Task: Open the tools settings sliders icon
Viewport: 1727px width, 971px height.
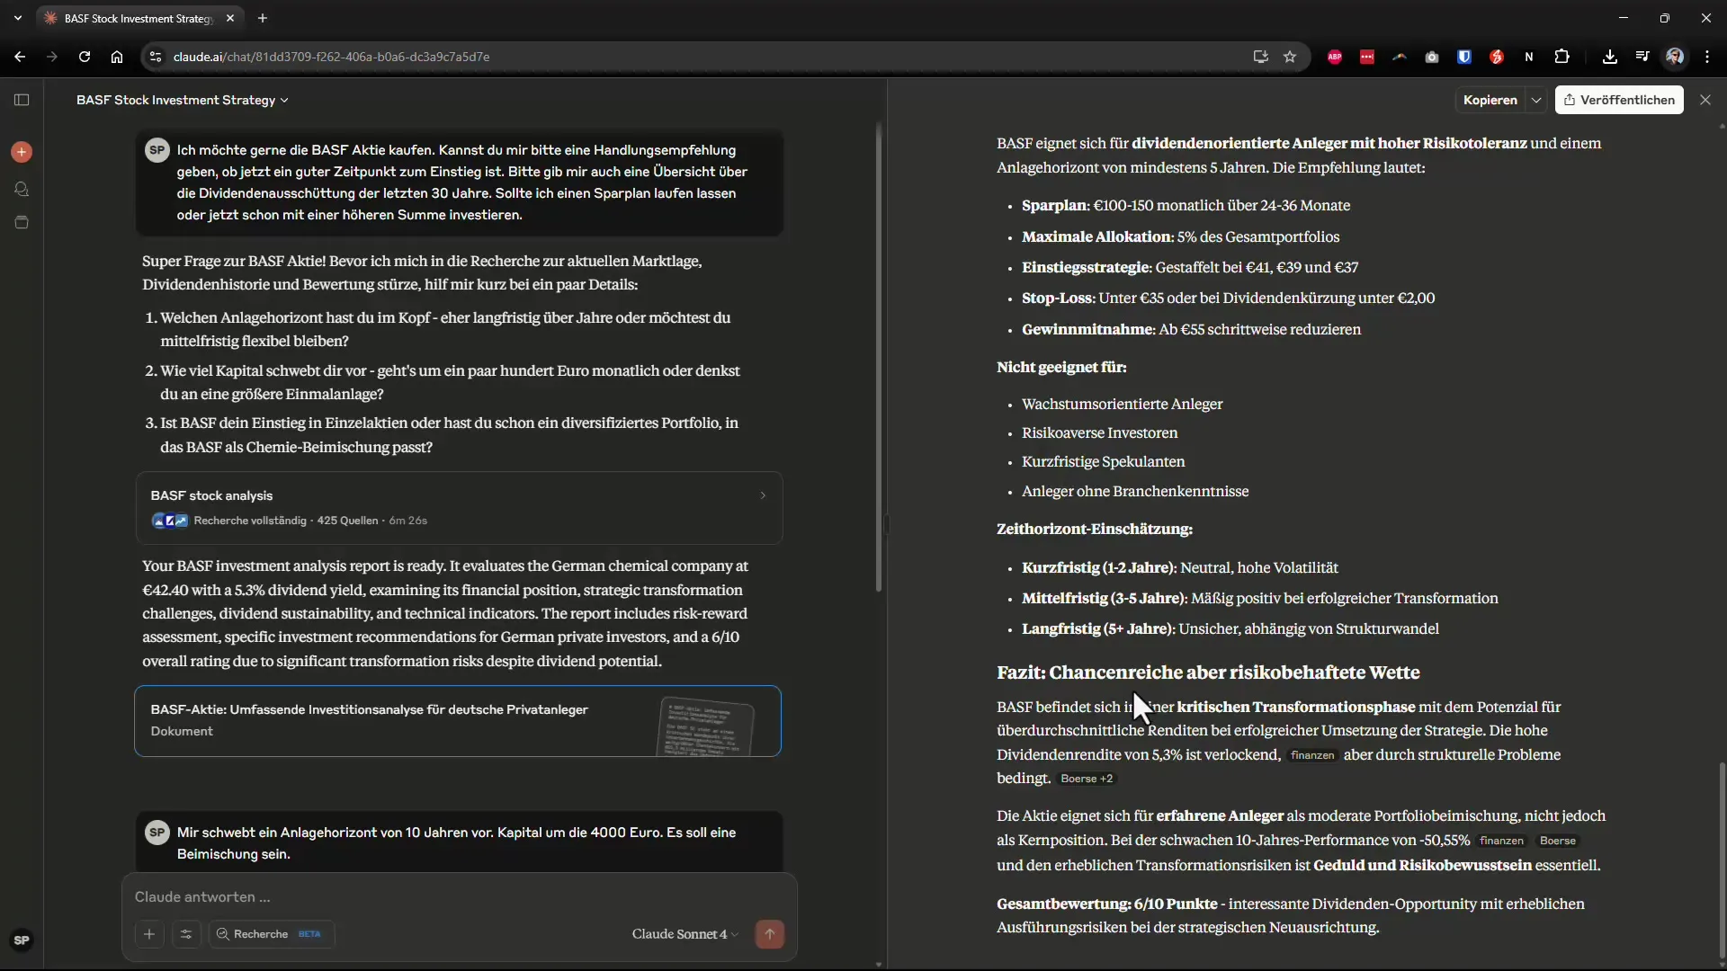Action: [186, 934]
